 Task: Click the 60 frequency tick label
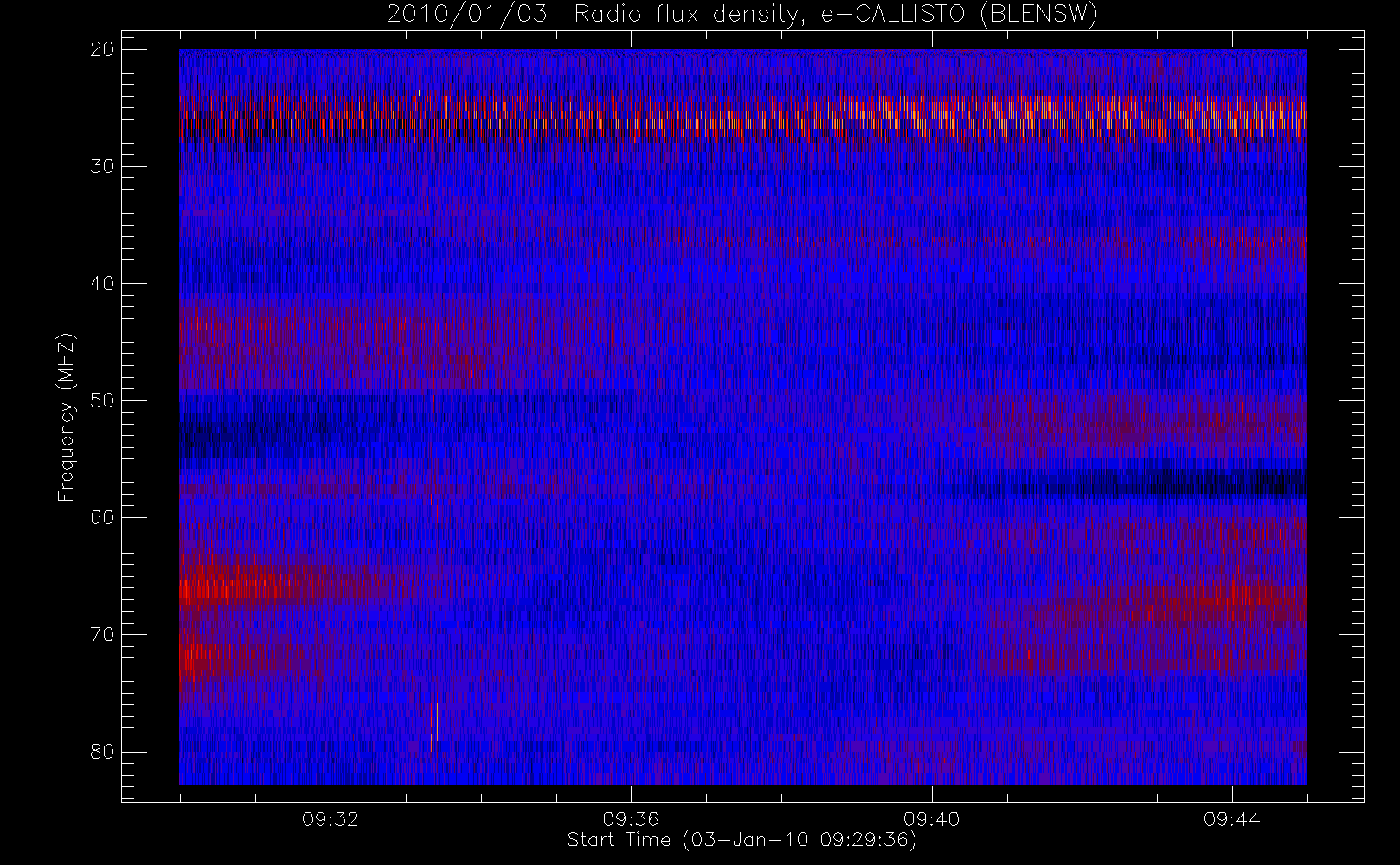[x=102, y=517]
